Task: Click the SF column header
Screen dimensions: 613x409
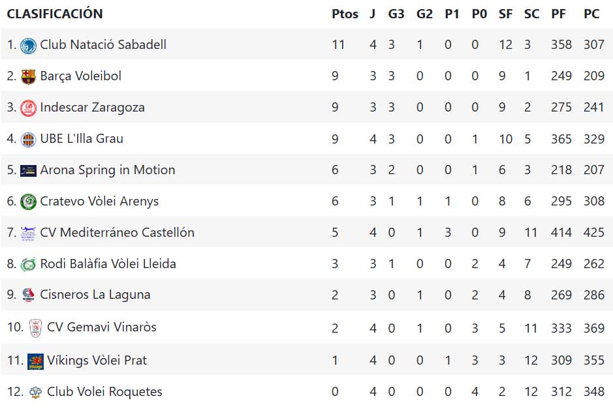Action: [505, 14]
